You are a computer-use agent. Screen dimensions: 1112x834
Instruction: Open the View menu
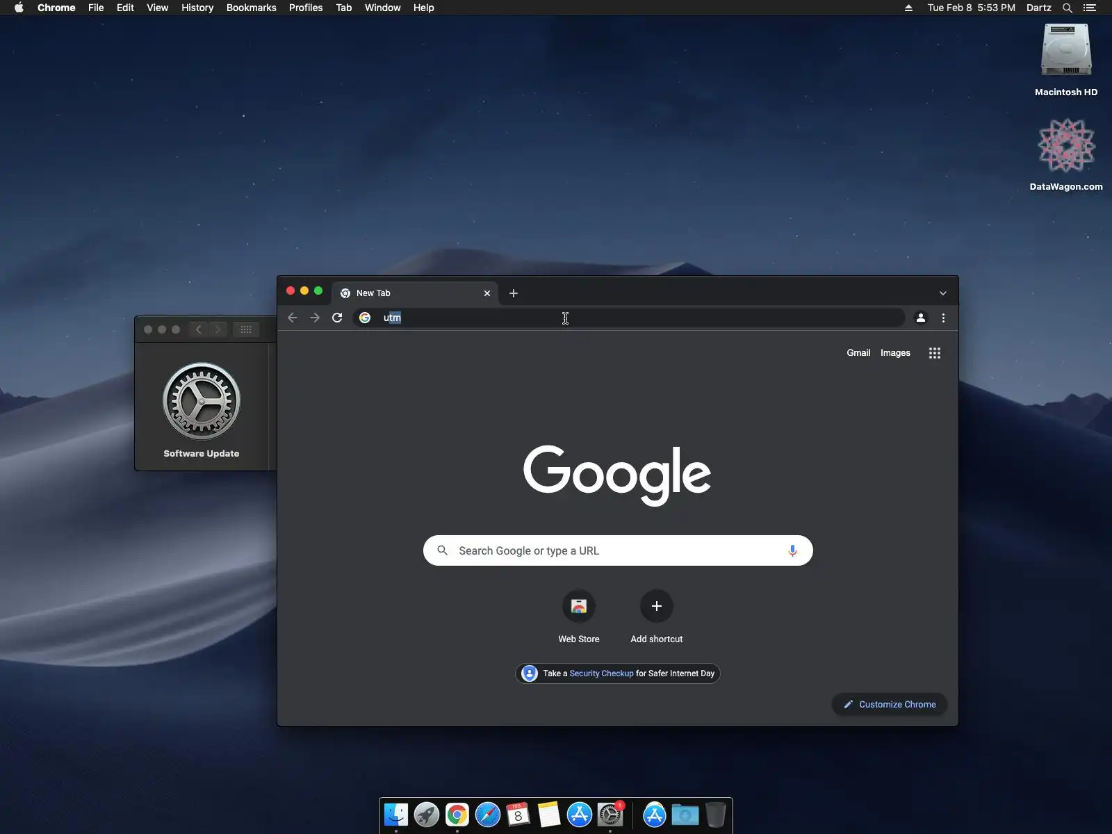click(158, 8)
